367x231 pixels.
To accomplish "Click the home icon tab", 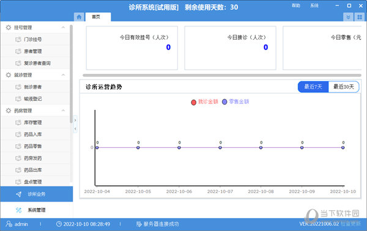I will pos(79,17).
